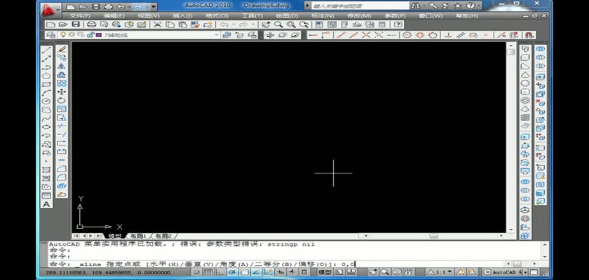This screenshot has width=589, height=280.
Task: Open the 文件(F) menu
Action: click(80, 15)
